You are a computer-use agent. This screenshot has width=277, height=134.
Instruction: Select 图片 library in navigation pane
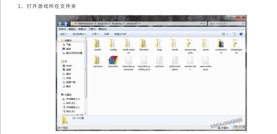[66, 74]
